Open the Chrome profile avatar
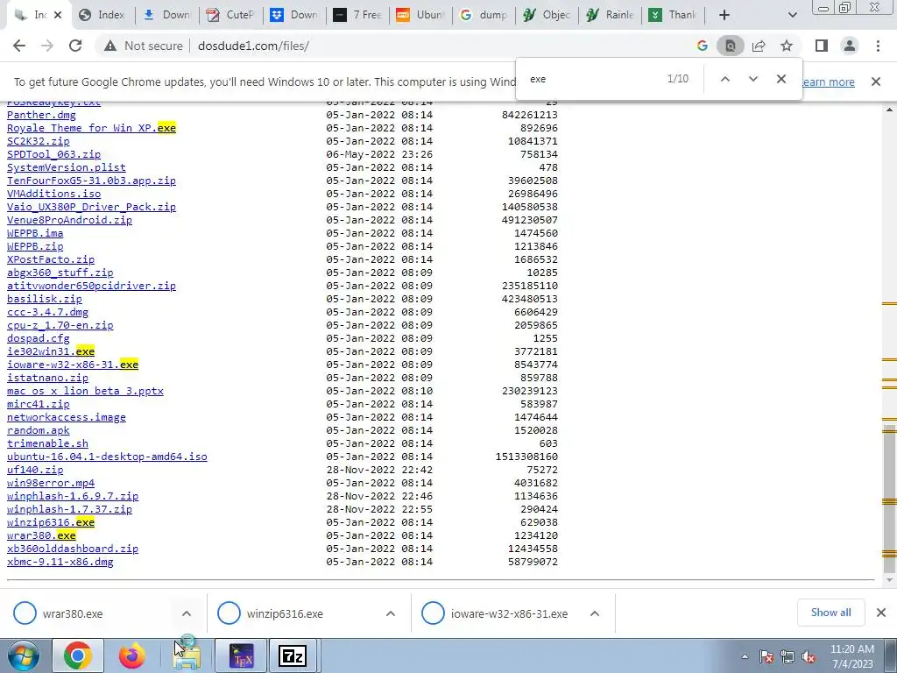 [x=850, y=46]
